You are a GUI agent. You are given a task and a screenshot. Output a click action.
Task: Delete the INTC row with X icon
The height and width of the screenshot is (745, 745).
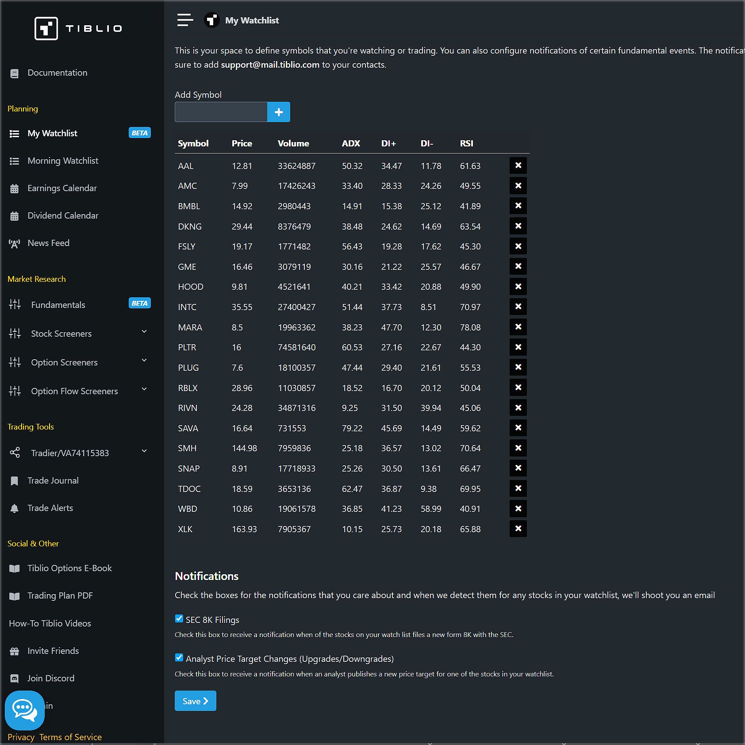(x=518, y=307)
